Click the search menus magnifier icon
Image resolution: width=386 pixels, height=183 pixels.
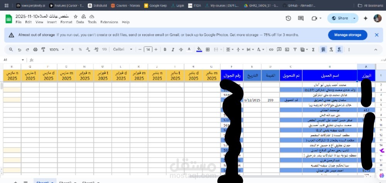11,49
